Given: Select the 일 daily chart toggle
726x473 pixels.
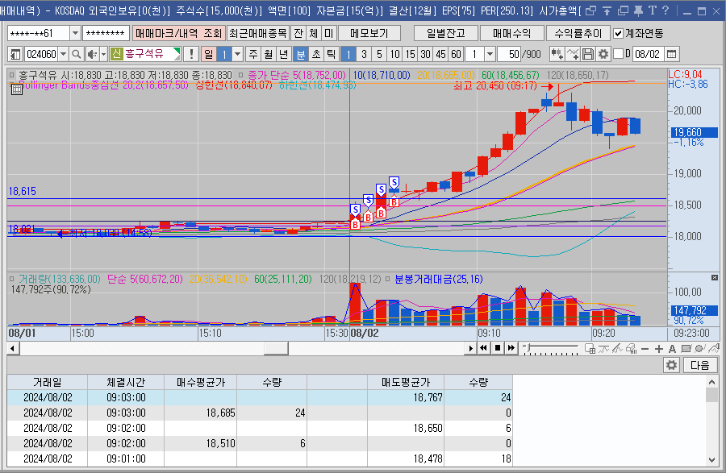Looking at the screenshot, I should tap(209, 55).
